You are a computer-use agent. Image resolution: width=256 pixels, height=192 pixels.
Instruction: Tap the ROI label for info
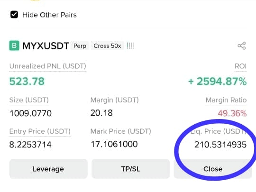coord(240,66)
